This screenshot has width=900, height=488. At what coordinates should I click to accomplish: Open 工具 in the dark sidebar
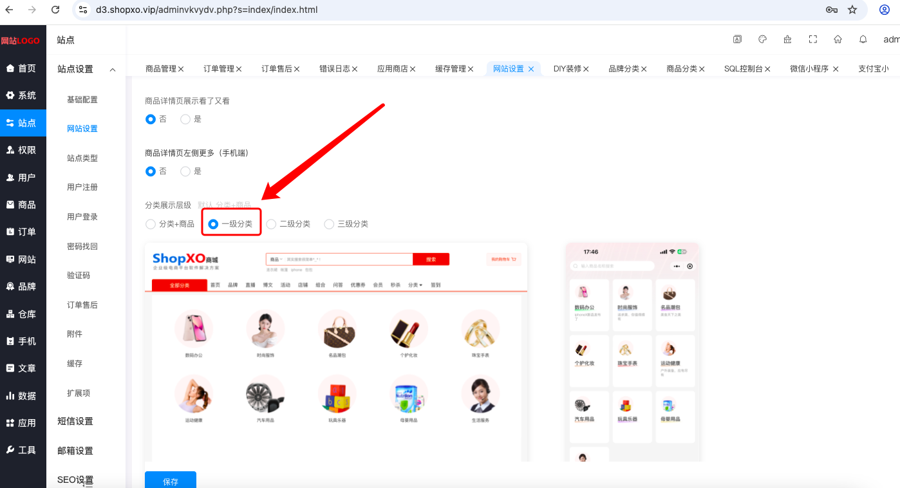coord(23,450)
